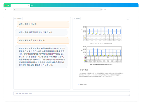
Task: Reload the page with refresh icon
Action: [11, 9]
